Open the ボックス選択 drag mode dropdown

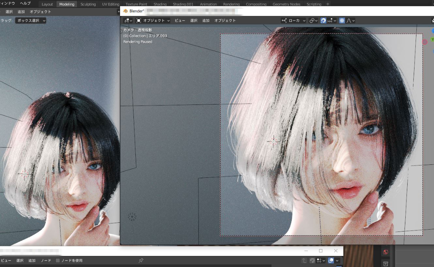(30, 20)
